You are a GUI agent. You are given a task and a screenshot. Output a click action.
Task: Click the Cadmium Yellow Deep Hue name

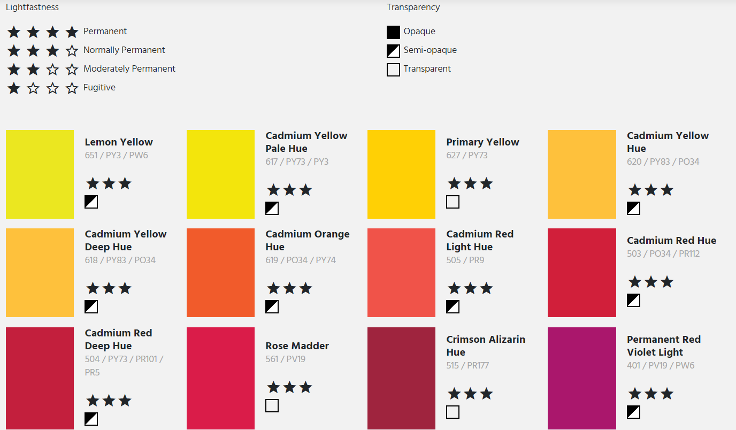click(x=125, y=240)
